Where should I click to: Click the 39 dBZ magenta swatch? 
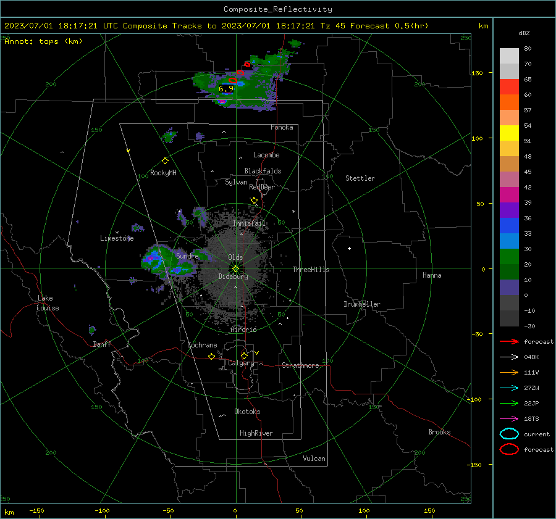tap(509, 194)
